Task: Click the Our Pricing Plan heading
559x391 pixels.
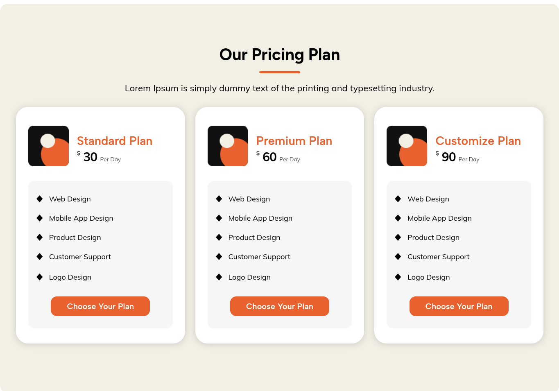Action: (280, 55)
